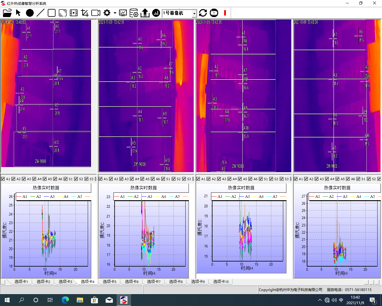This screenshot has height=306, width=382.
Task: Choose the filled circle drawing tool
Action: click(x=30, y=13)
